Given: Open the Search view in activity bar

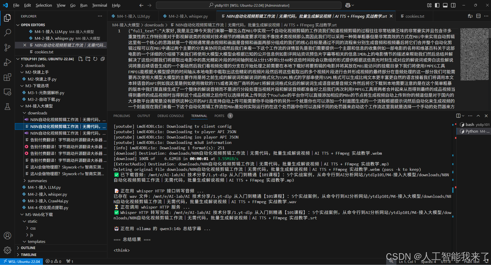Looking at the screenshot, I should coord(7,32).
